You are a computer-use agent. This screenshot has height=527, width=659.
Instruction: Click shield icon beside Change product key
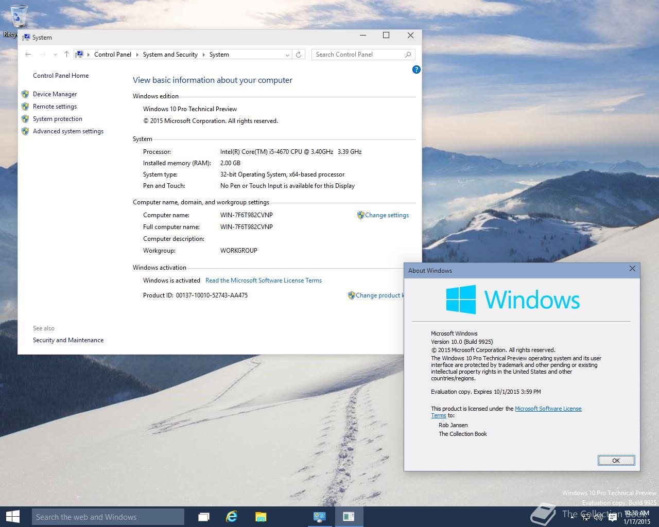(x=351, y=295)
